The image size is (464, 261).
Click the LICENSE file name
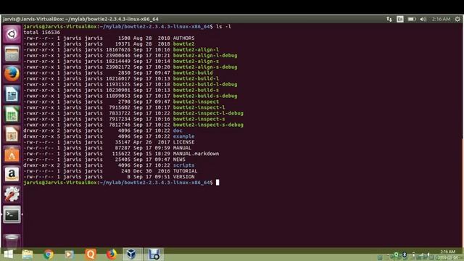point(183,142)
